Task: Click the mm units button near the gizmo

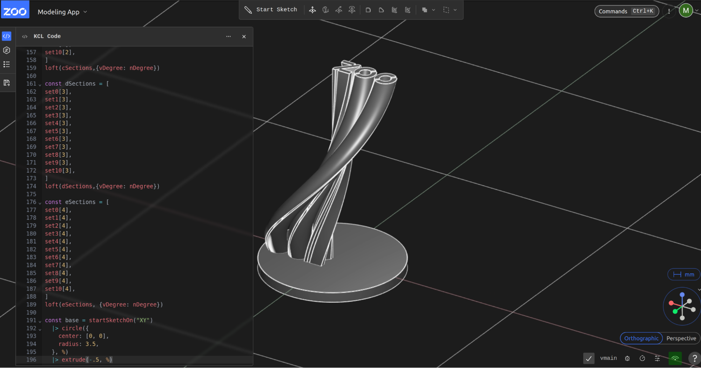Action: (x=683, y=274)
